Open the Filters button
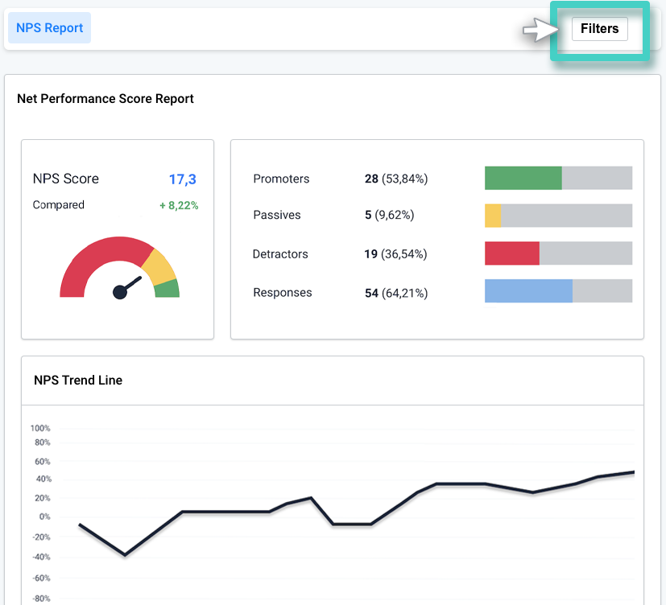 599,28
